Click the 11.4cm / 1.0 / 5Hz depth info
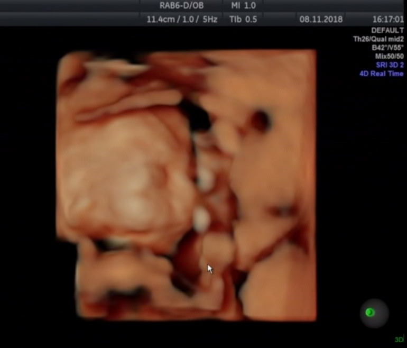Viewport: 407px width, 348px height. (183, 19)
